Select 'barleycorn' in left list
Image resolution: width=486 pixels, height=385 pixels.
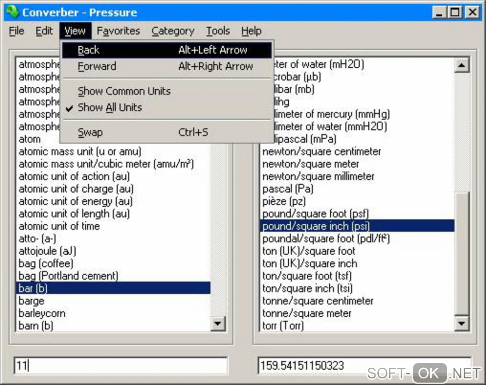[x=113, y=313]
